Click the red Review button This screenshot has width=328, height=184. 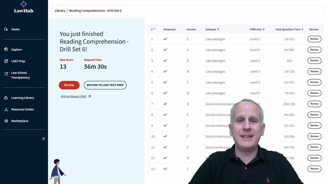[x=69, y=85]
